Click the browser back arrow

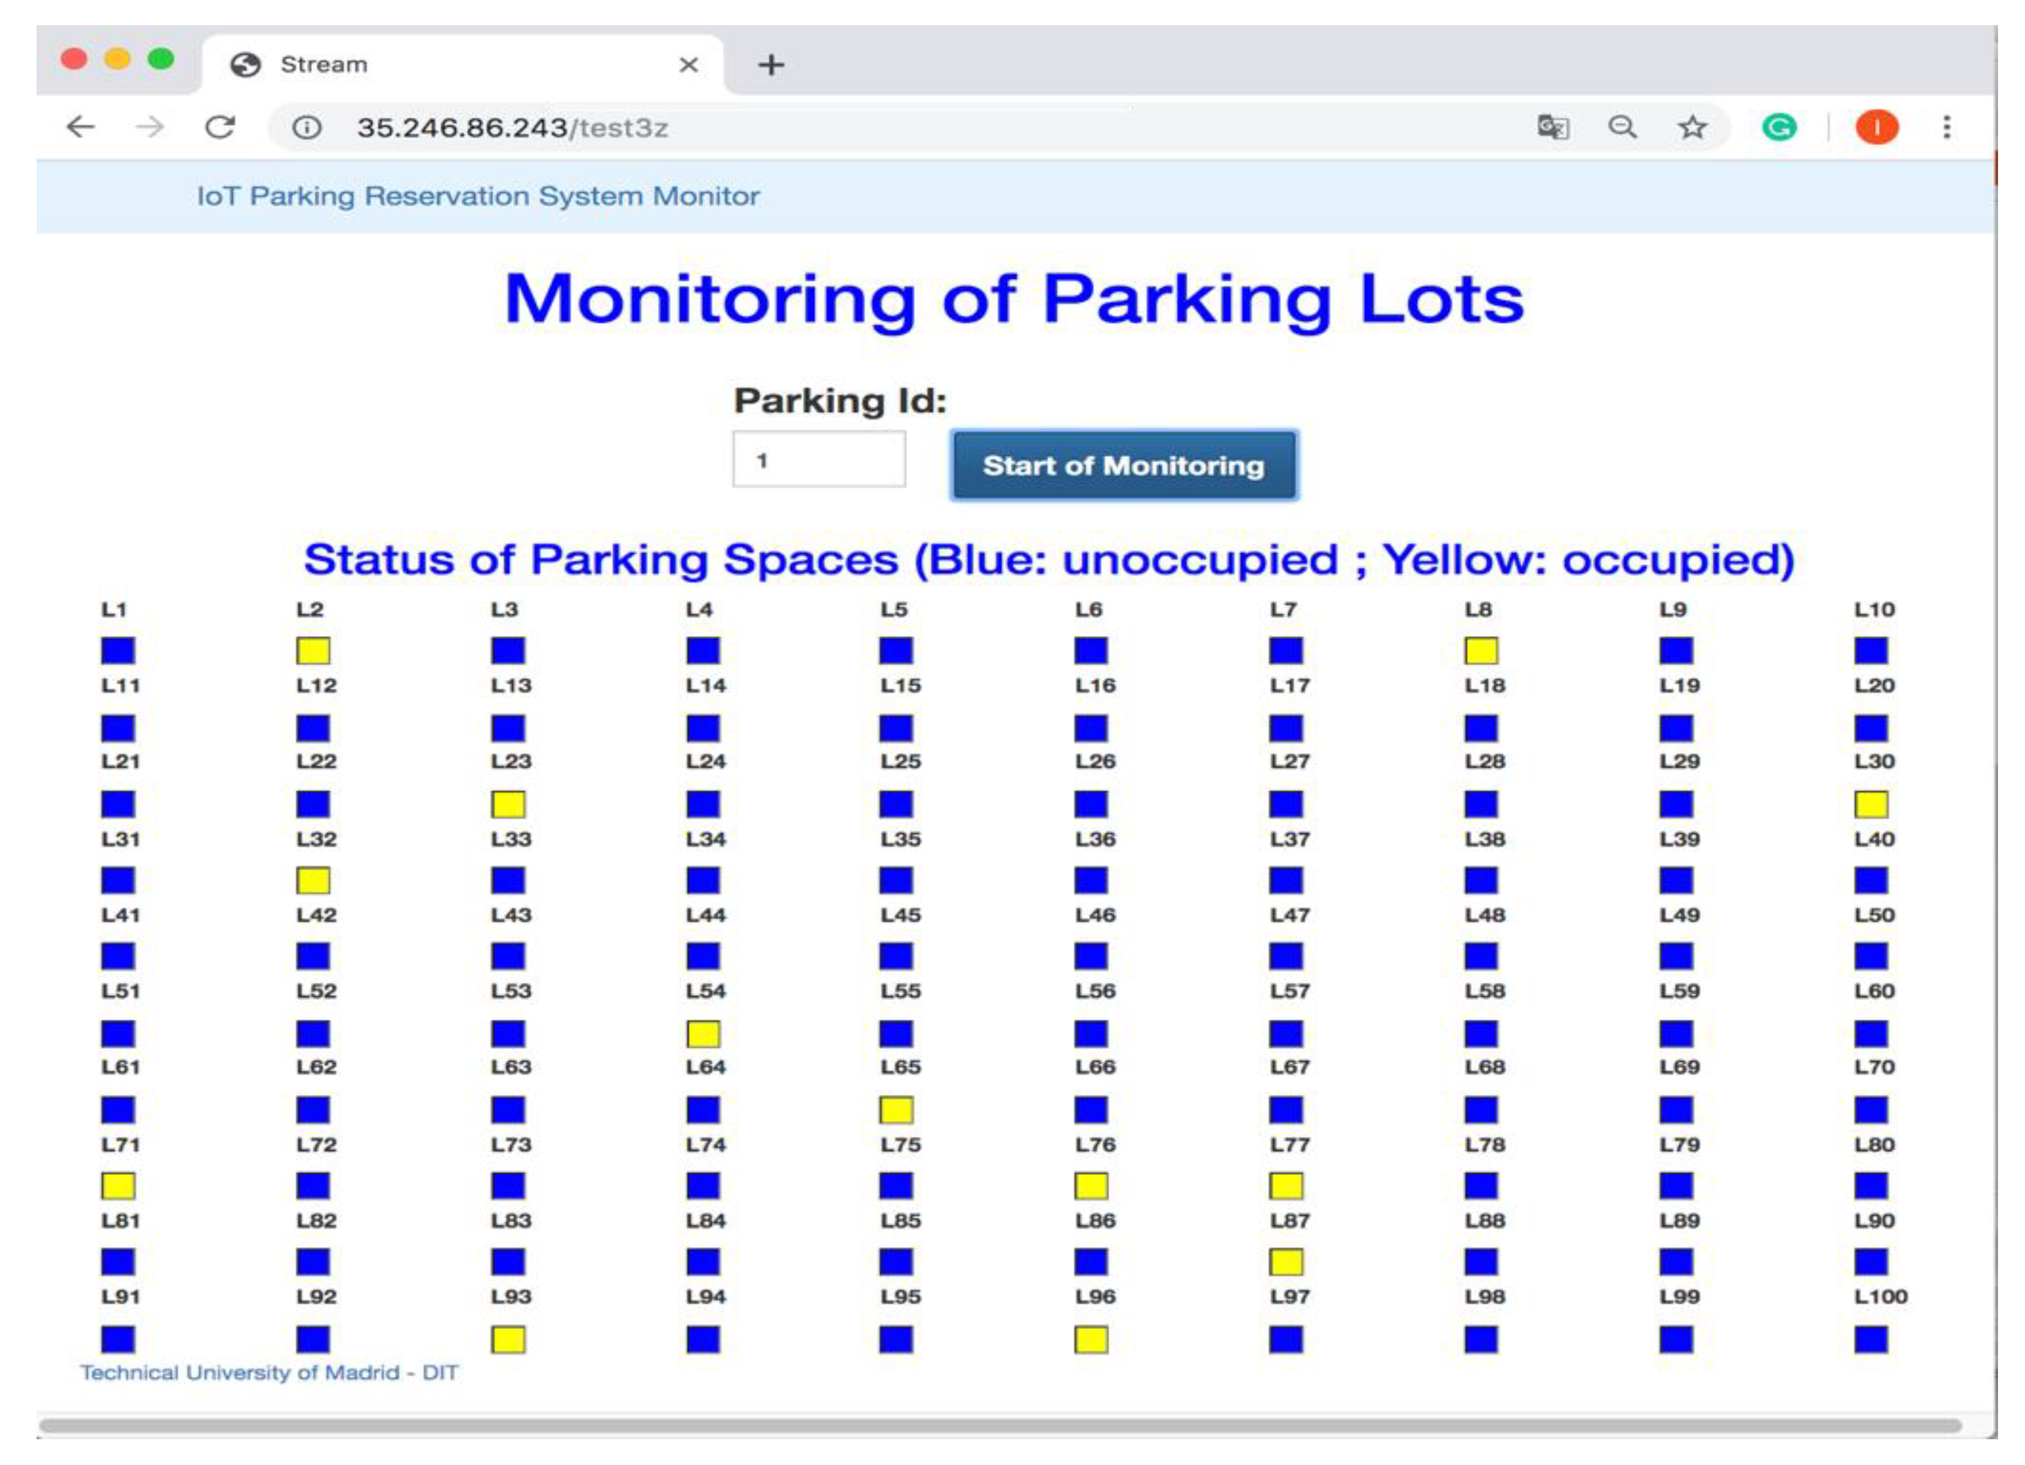(x=80, y=126)
